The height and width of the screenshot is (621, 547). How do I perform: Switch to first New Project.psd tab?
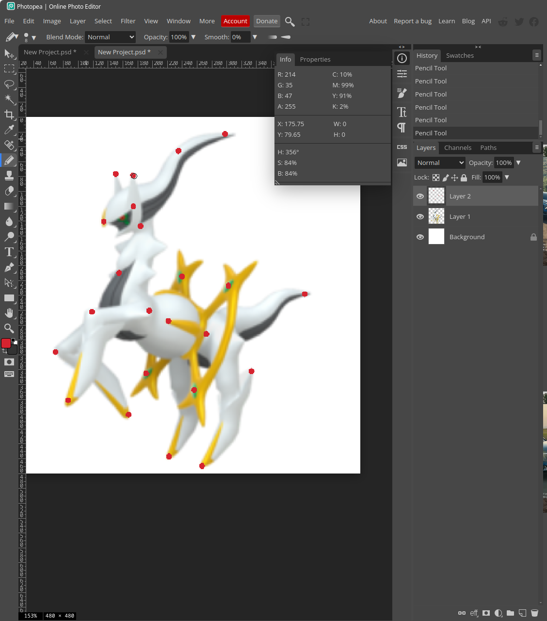tap(50, 52)
